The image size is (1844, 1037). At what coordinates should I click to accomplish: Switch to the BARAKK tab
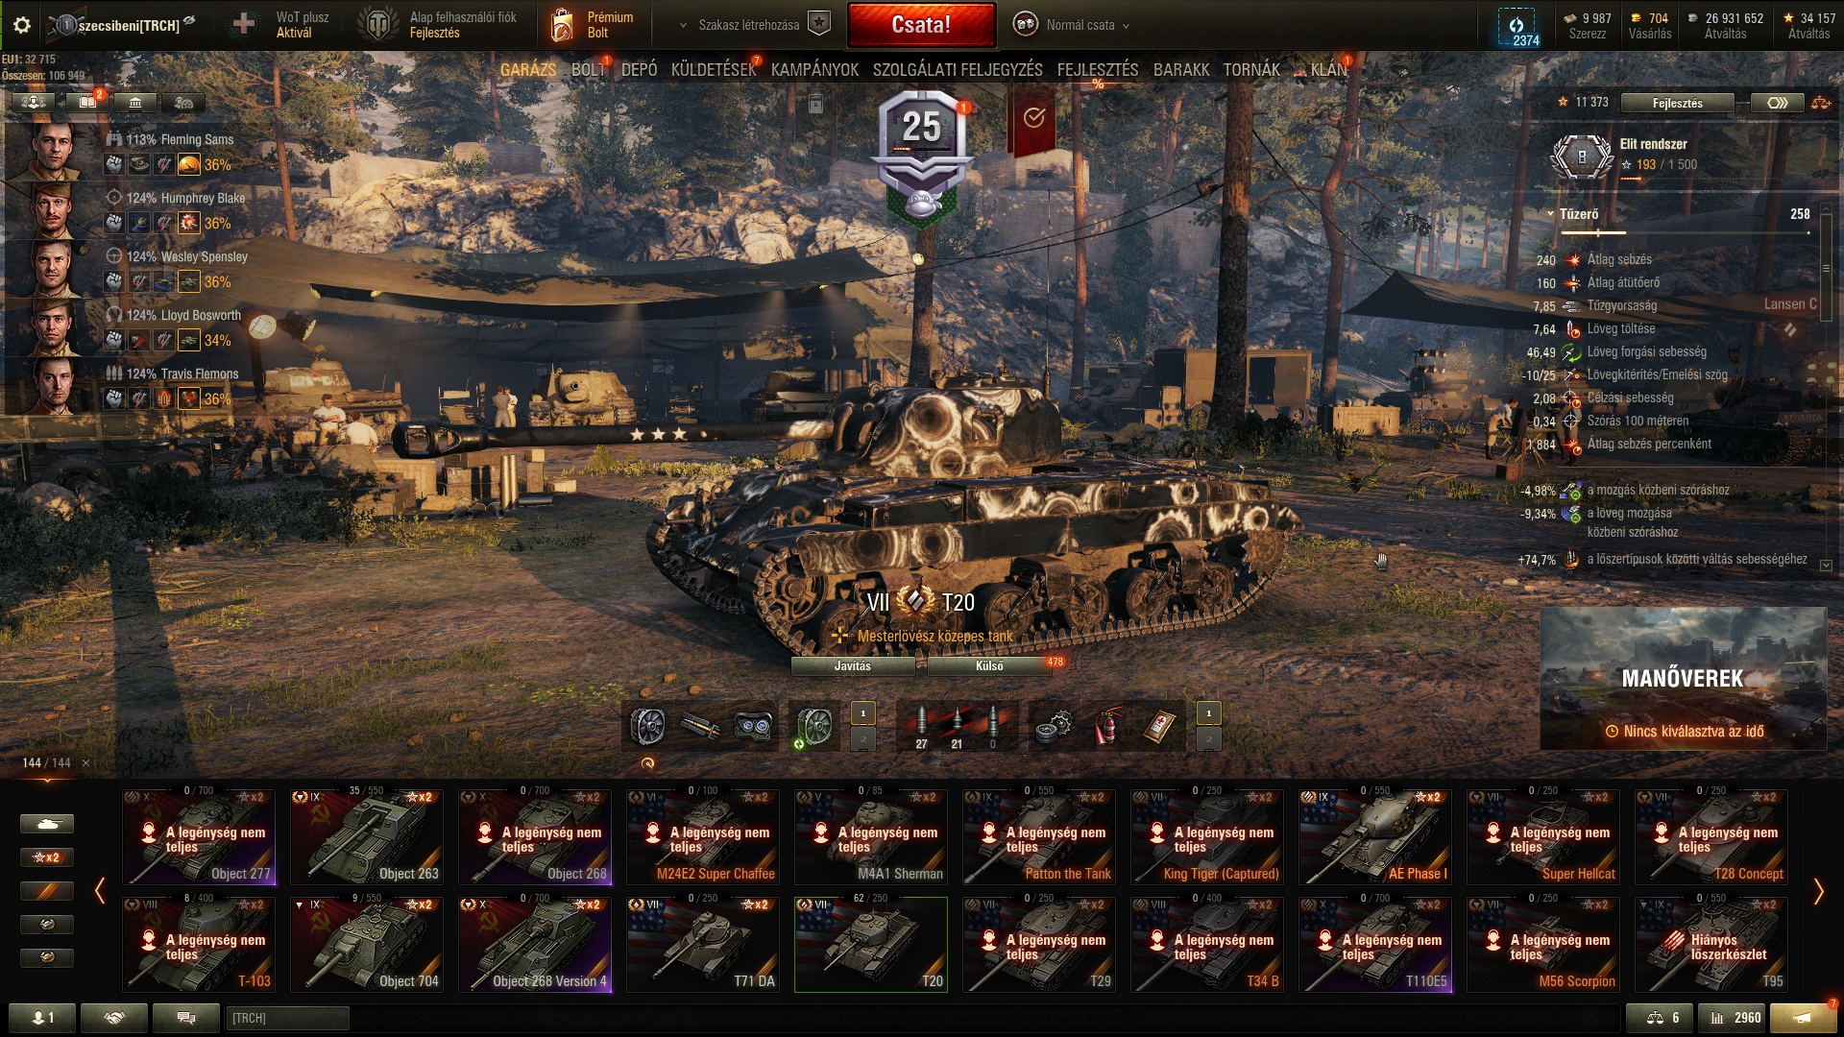(x=1181, y=70)
